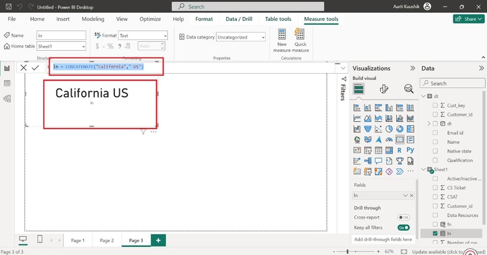Collapse the dt table tree

(x=423, y=96)
